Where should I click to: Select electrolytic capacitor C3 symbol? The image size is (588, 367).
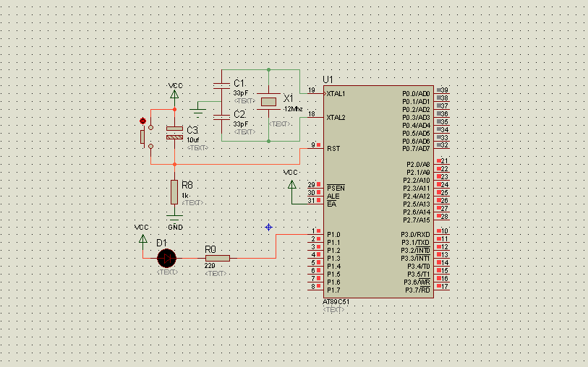point(174,133)
